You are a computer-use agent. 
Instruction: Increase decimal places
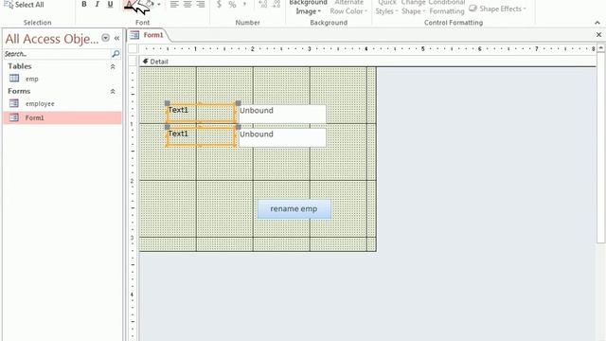point(263,4)
